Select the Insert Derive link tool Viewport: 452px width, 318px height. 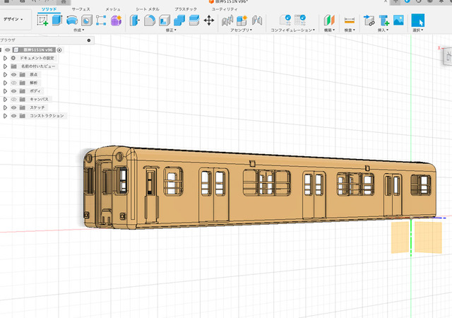tap(369, 20)
